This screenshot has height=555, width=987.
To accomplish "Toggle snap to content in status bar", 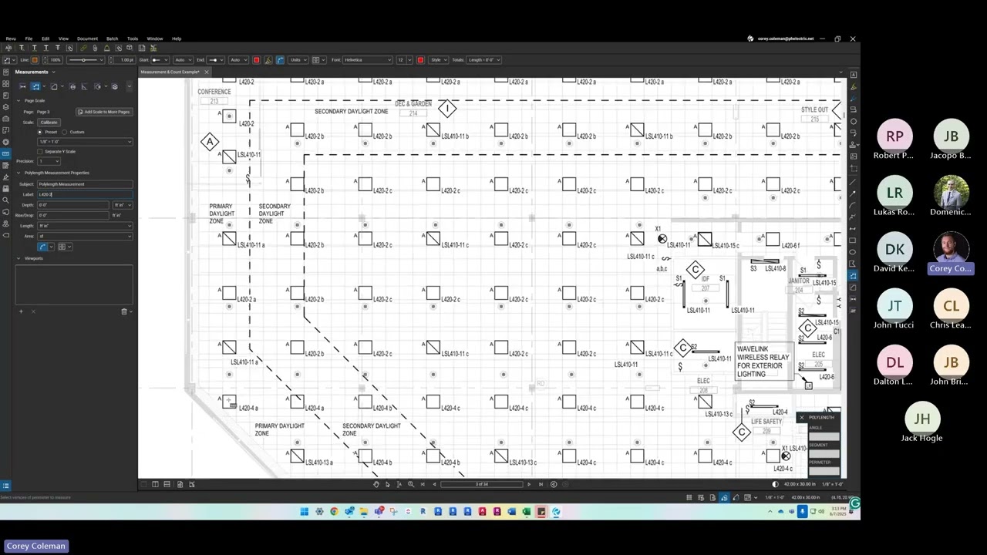I will coord(712,497).
